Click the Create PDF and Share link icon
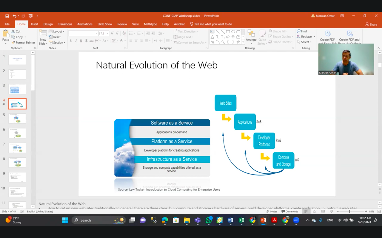Image resolution: width=382 pixels, height=238 pixels. [x=328, y=34]
